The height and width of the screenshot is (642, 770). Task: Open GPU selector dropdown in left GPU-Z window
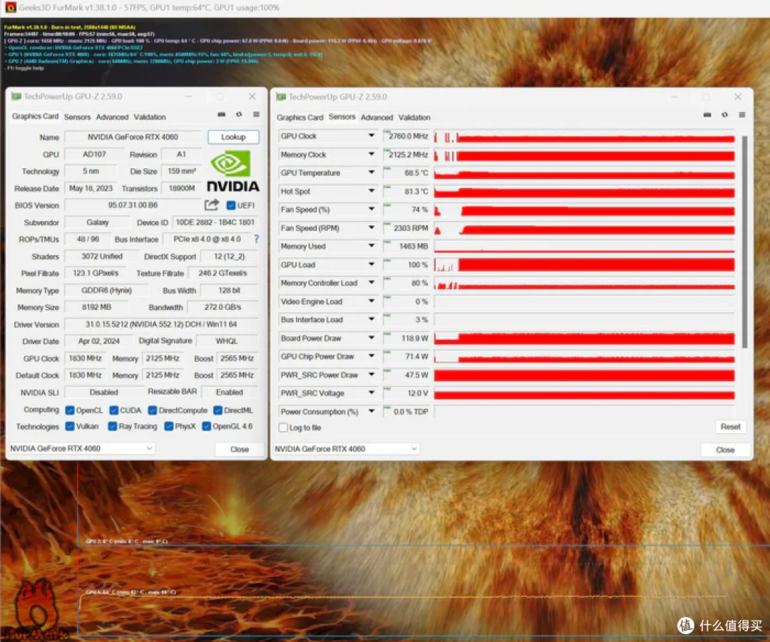click(x=81, y=448)
